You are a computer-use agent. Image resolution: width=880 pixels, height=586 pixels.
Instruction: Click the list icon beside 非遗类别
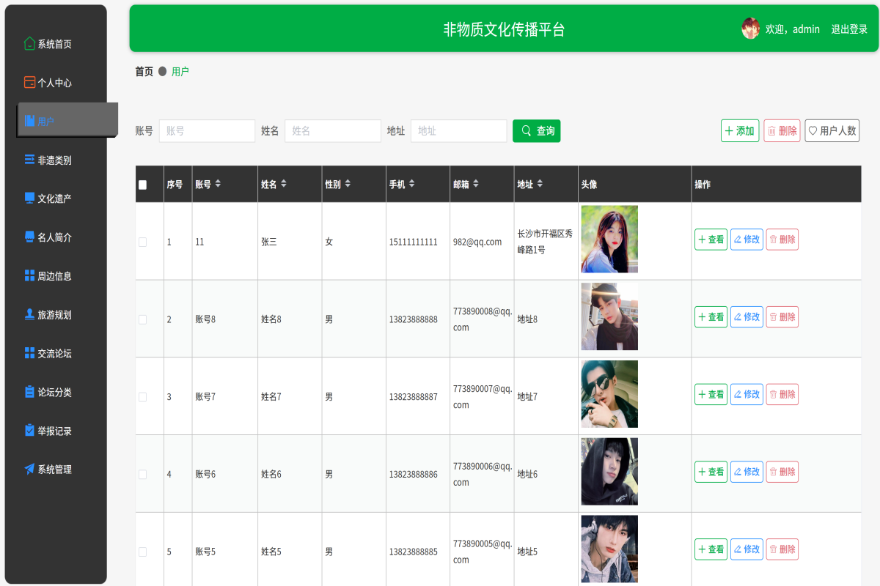29,160
